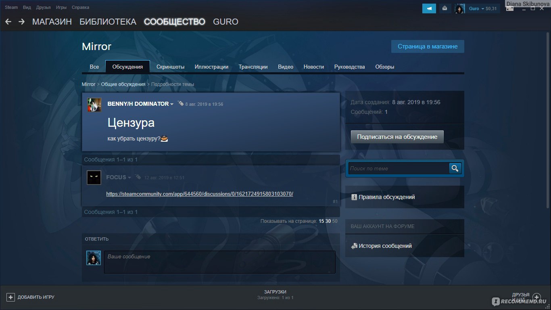Switch to the Видео tab

click(x=286, y=67)
